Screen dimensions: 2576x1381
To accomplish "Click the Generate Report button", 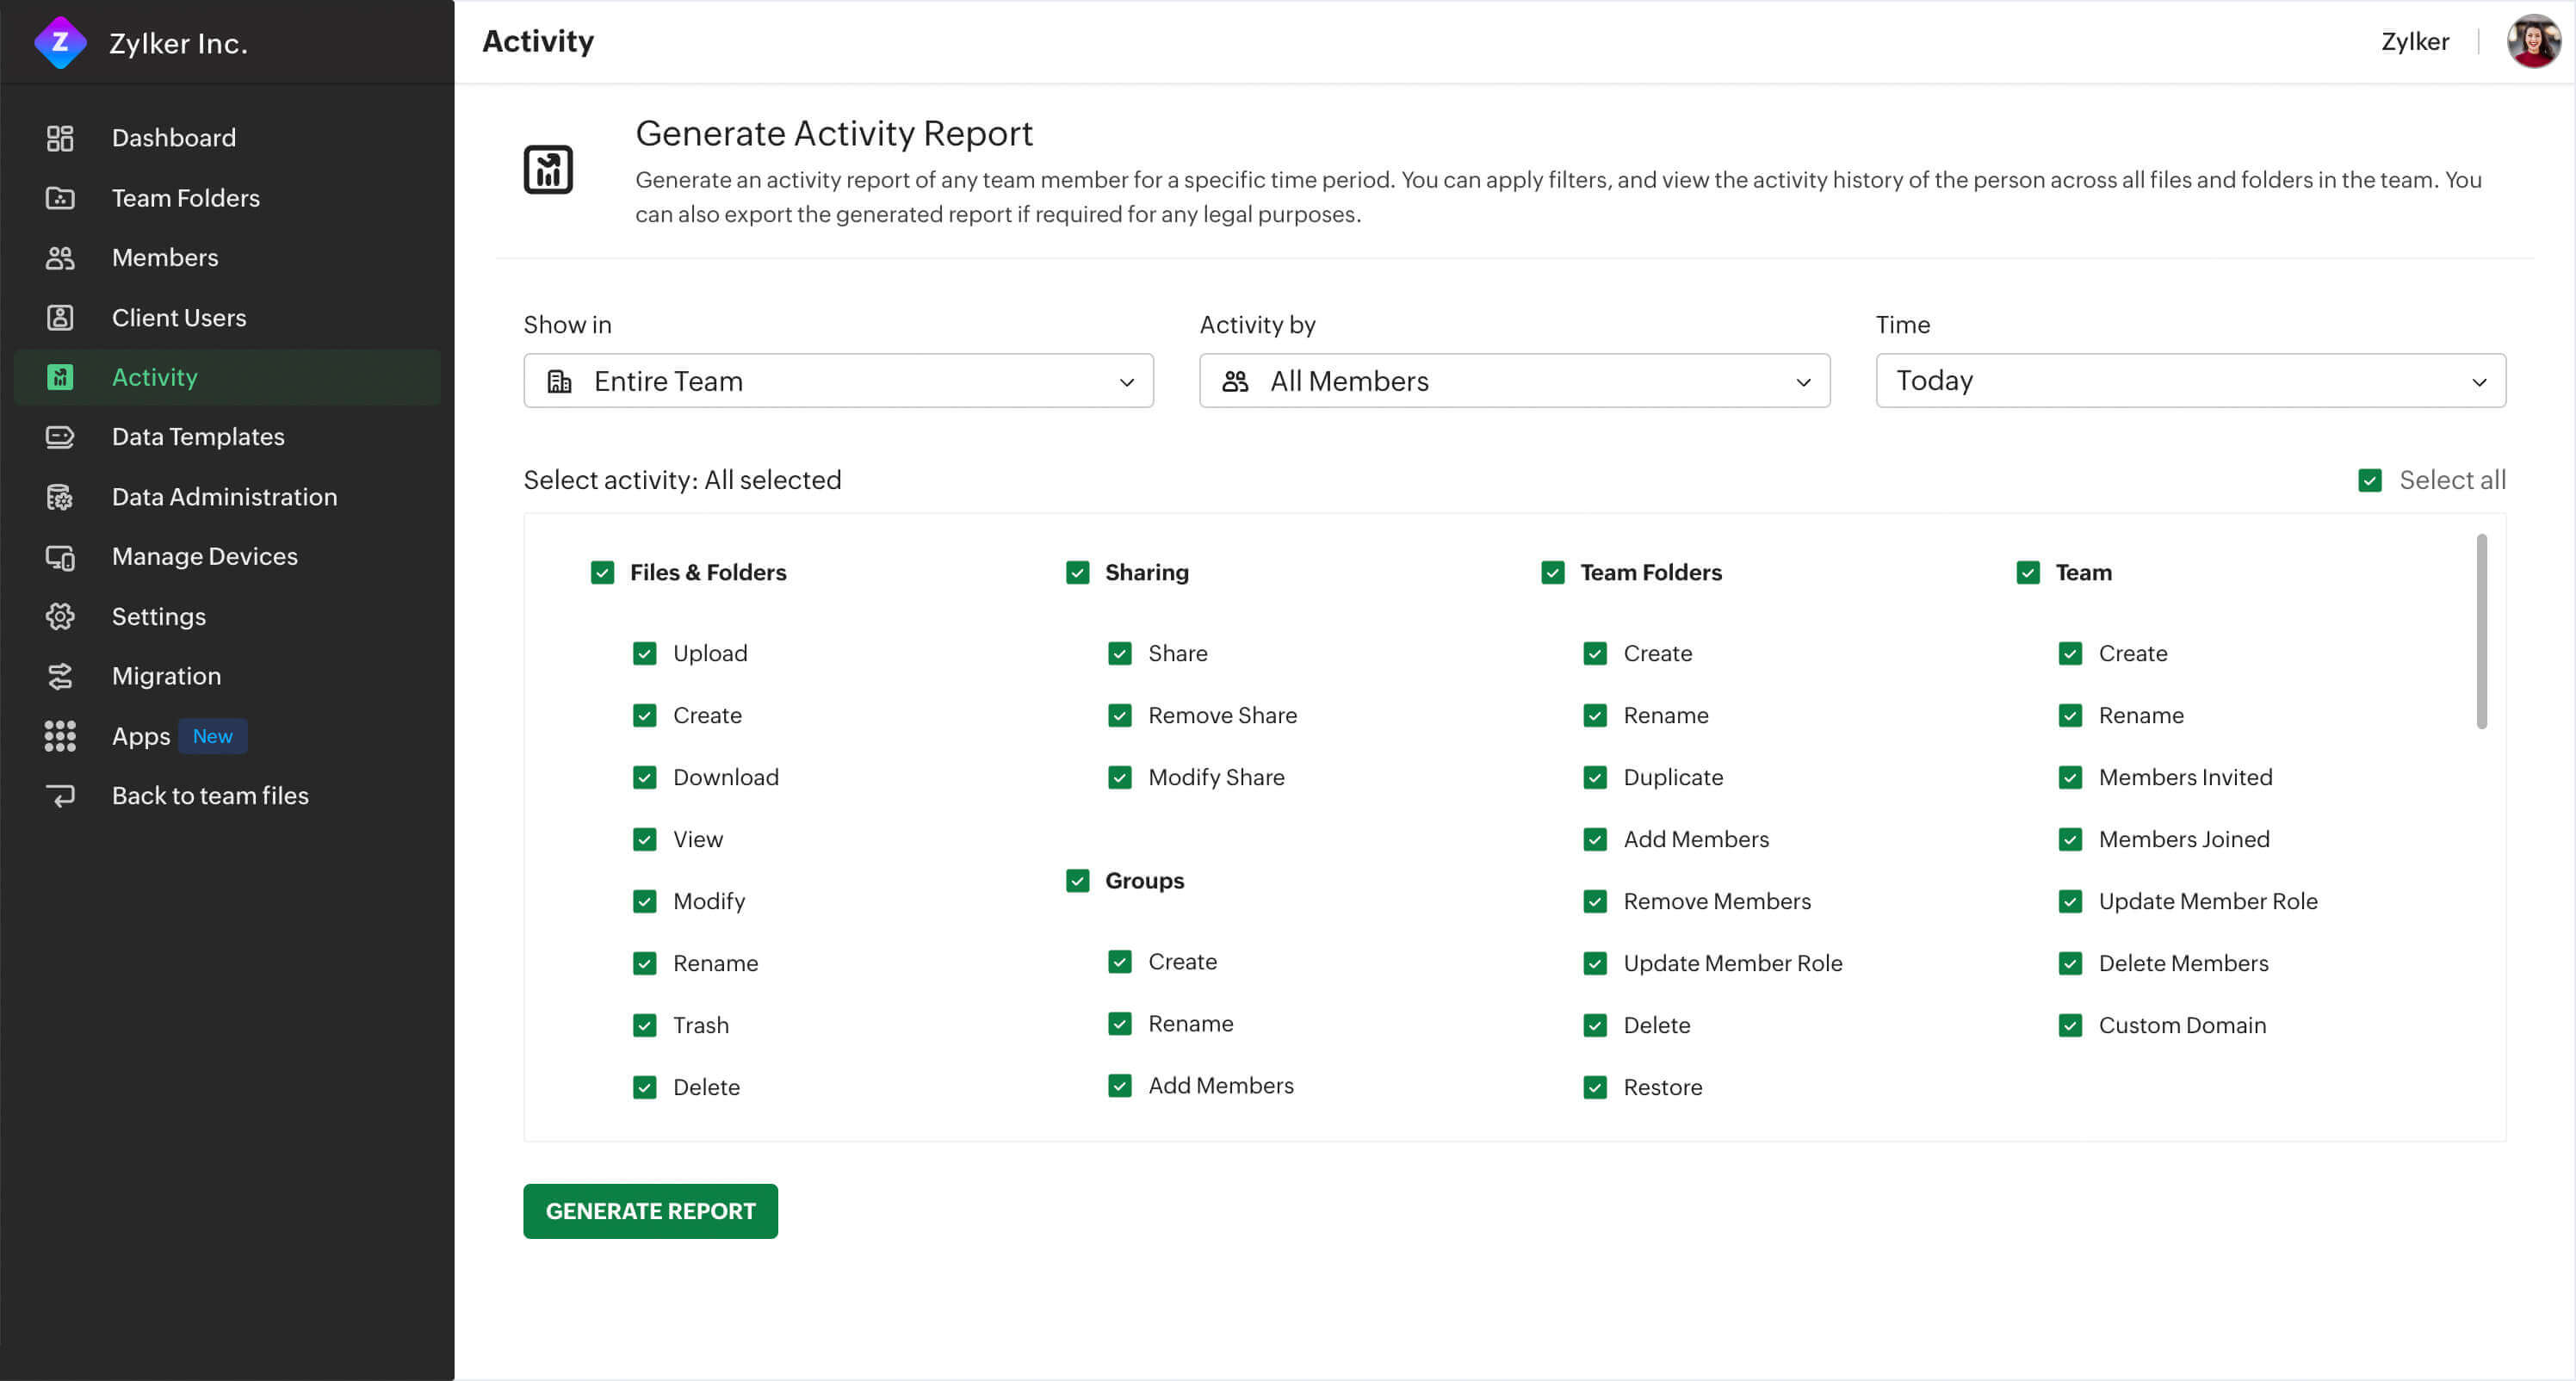I will coord(651,1211).
